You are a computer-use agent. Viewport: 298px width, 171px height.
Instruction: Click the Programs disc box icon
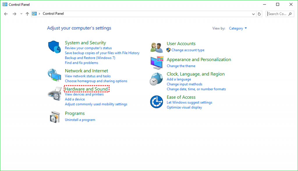[55, 117]
